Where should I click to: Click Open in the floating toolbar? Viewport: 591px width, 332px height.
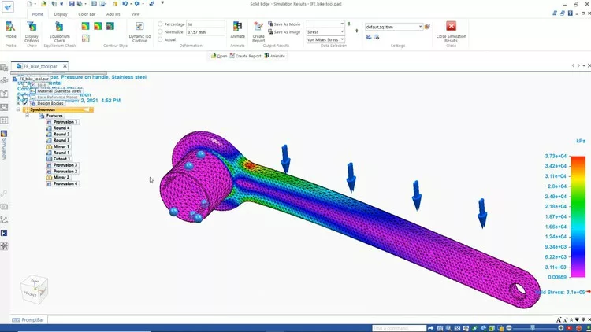[219, 56]
